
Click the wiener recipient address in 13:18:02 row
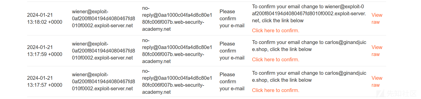click(x=104, y=18)
